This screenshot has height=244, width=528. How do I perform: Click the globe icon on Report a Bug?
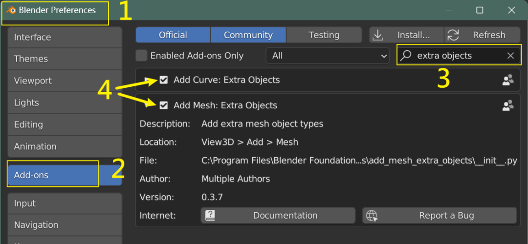click(372, 215)
